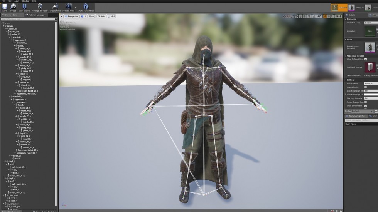Open the Edit menu
The width and height of the screenshot is (378, 212).
point(9,1)
